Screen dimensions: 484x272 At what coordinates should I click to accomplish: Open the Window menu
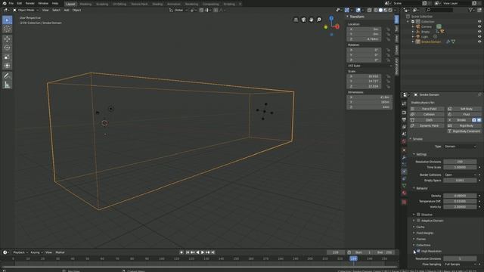click(43, 3)
